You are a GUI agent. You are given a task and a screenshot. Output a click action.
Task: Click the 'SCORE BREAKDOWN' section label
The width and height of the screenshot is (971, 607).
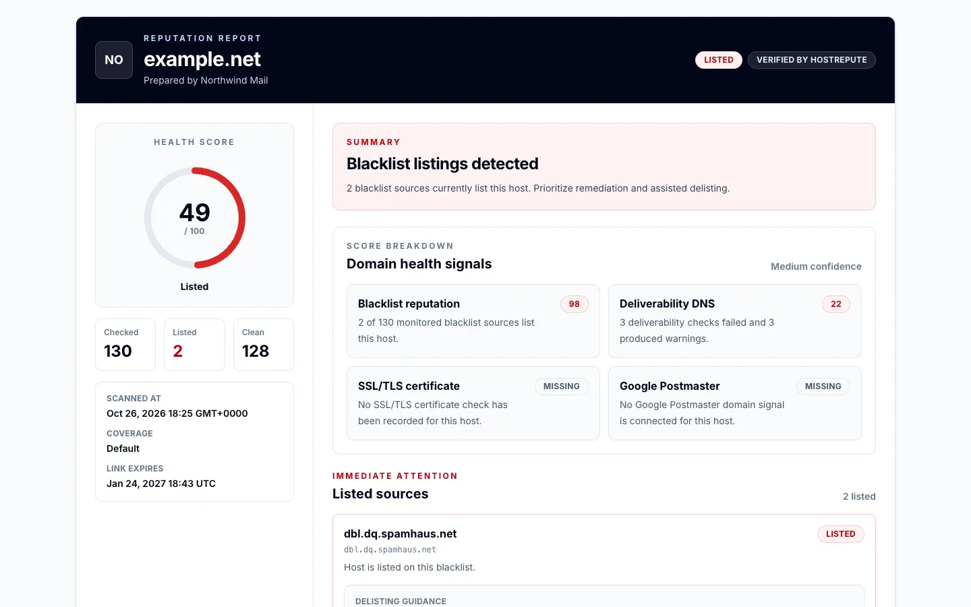[400, 246]
